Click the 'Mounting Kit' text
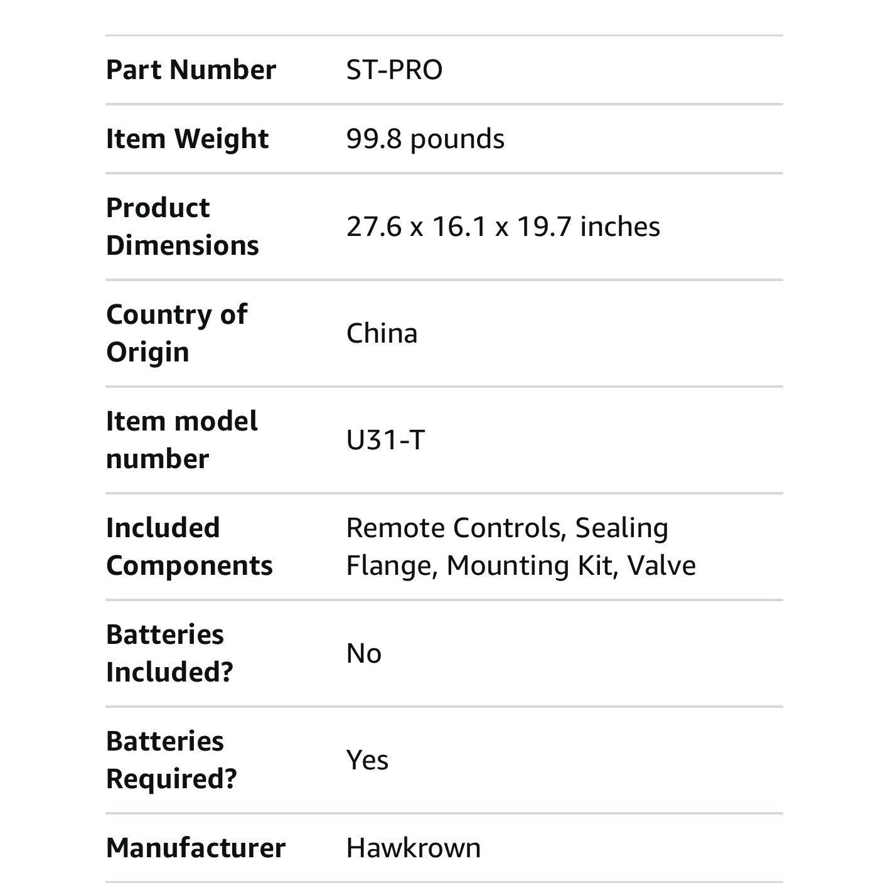 coord(529,565)
